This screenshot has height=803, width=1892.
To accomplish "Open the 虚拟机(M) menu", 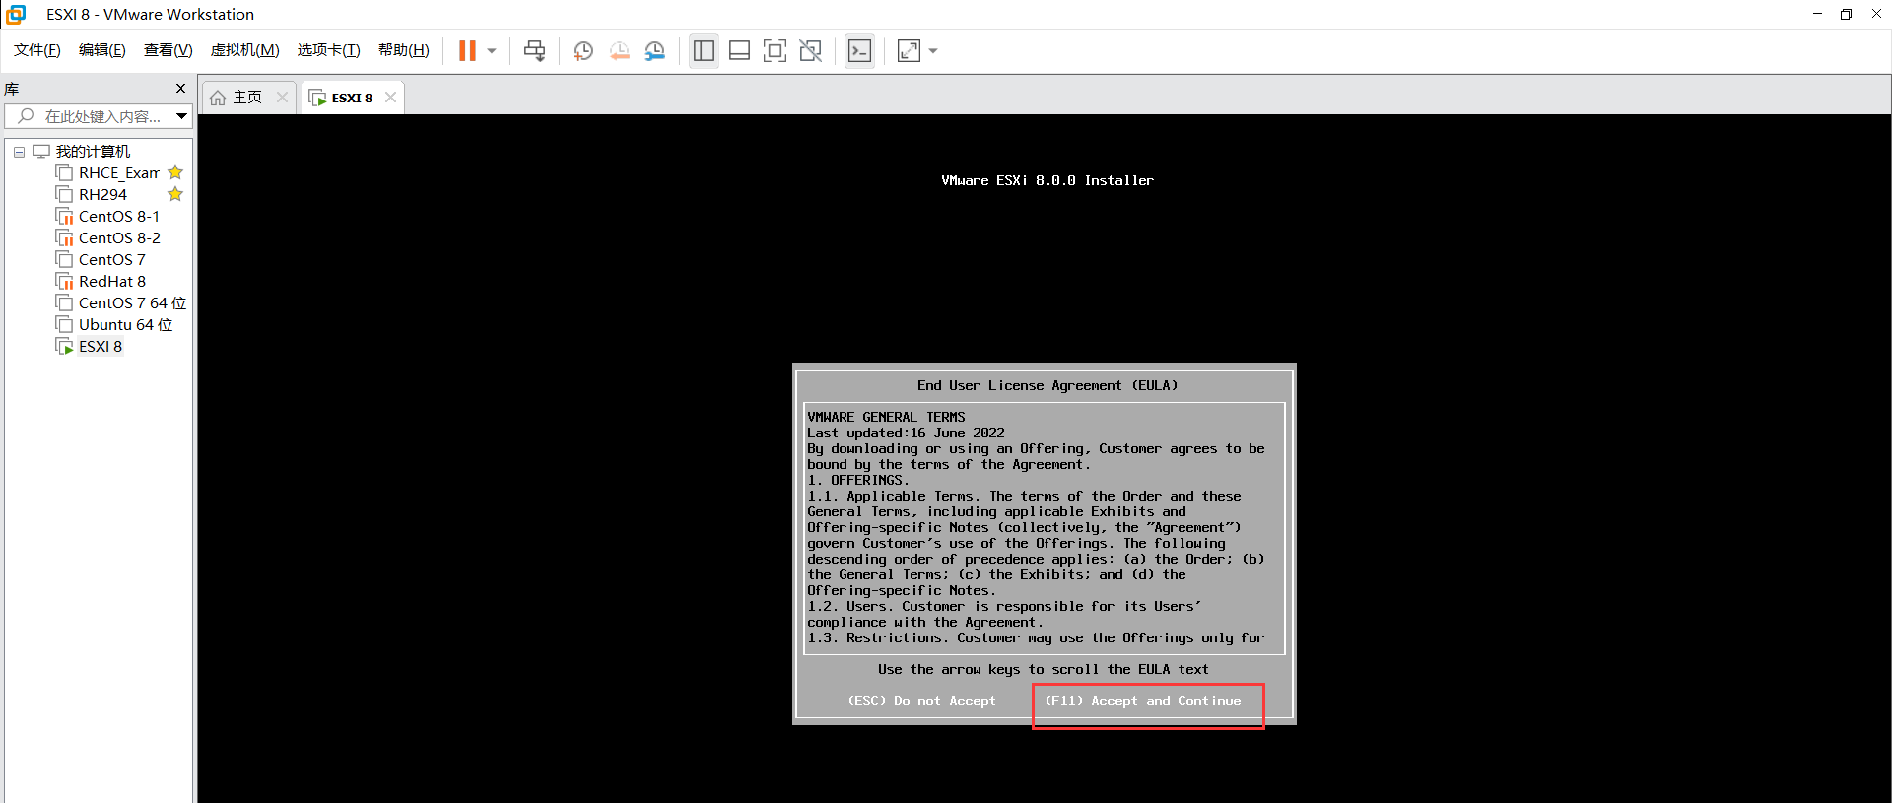I will [245, 50].
